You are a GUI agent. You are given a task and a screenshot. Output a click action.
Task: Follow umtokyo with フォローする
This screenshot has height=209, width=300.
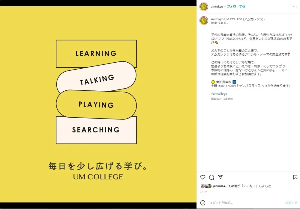pyautogui.click(x=236, y=7)
